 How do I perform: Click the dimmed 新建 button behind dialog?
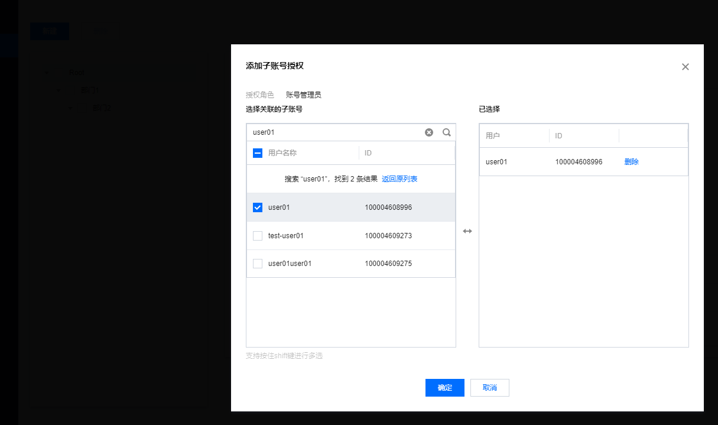pos(50,31)
